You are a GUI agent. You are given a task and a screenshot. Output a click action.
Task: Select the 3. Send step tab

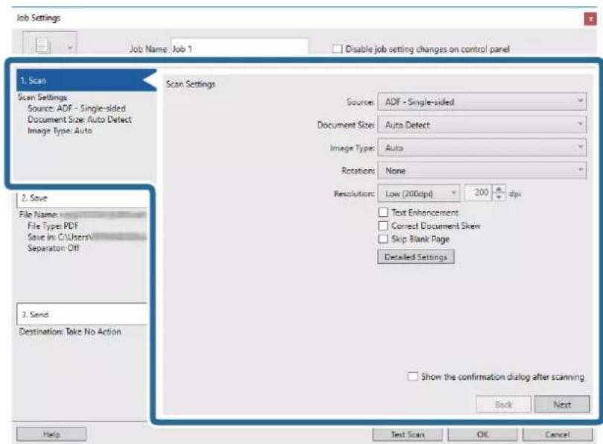pos(82,314)
